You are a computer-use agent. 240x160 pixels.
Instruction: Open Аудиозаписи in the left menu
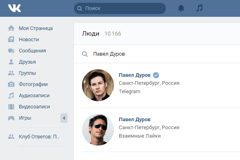34,96
